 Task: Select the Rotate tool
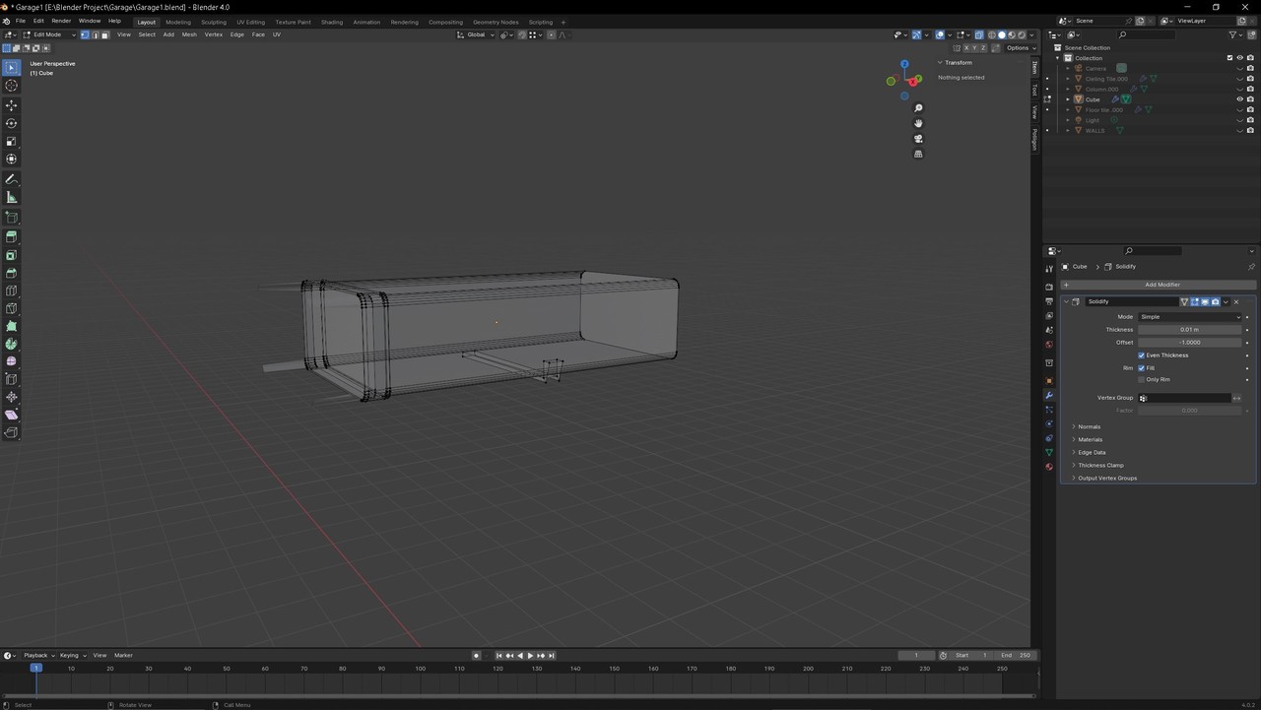(12, 123)
